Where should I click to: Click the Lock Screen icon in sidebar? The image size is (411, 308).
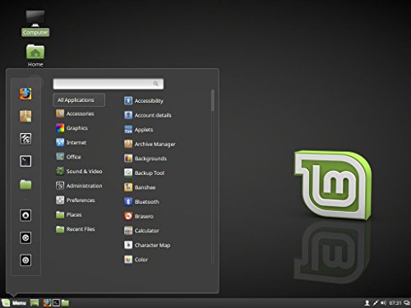[x=25, y=215]
